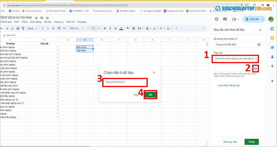Toggle italic formatting
277x147 pixels.
(110, 28)
